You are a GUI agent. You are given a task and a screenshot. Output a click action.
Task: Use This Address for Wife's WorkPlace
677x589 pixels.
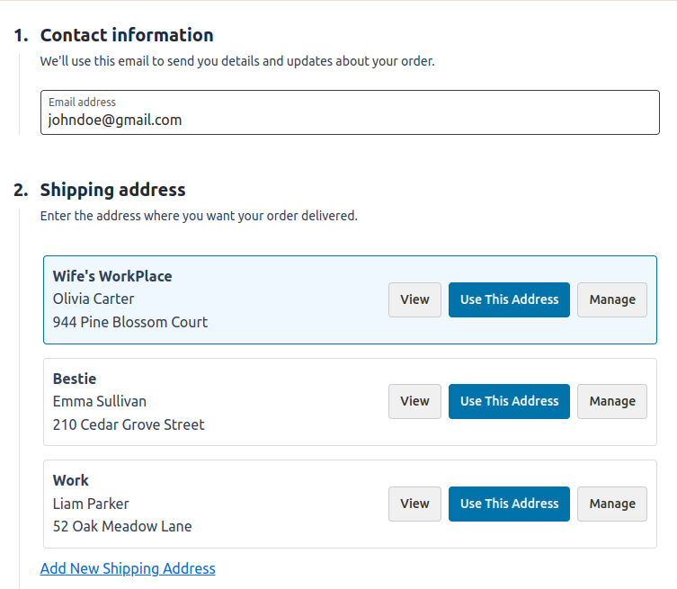pos(509,299)
